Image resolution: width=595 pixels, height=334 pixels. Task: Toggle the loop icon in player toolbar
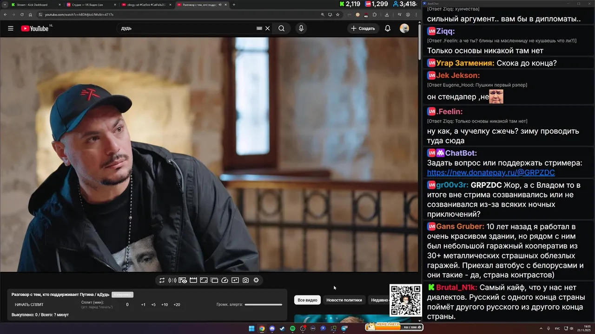[162, 280]
